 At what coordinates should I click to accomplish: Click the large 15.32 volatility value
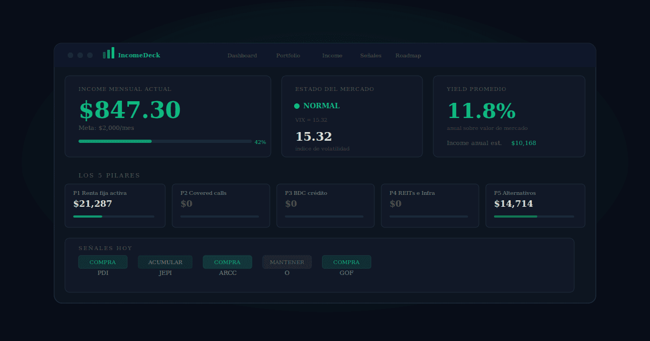tap(314, 136)
